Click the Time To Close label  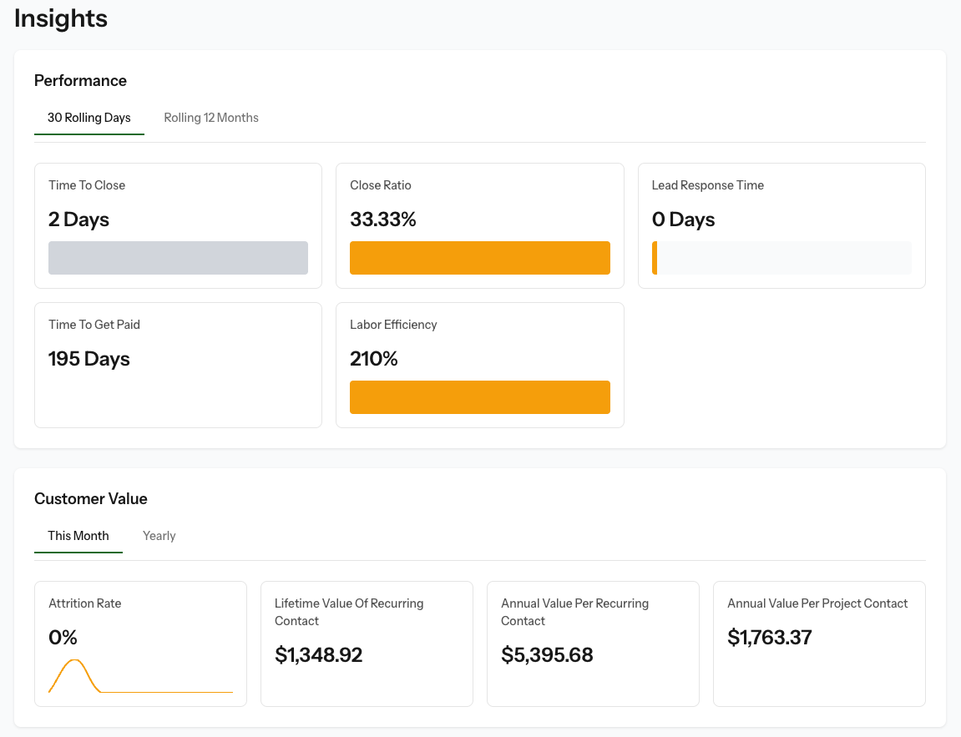(x=87, y=185)
